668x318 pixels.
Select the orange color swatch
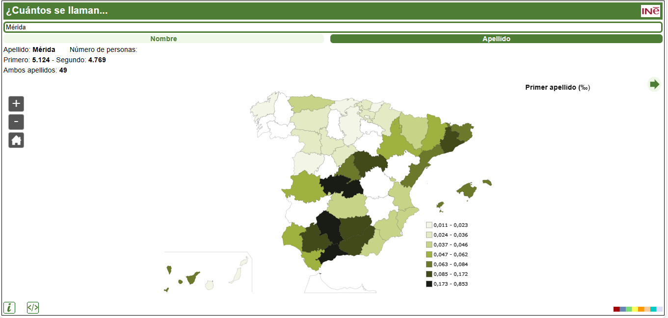641,309
